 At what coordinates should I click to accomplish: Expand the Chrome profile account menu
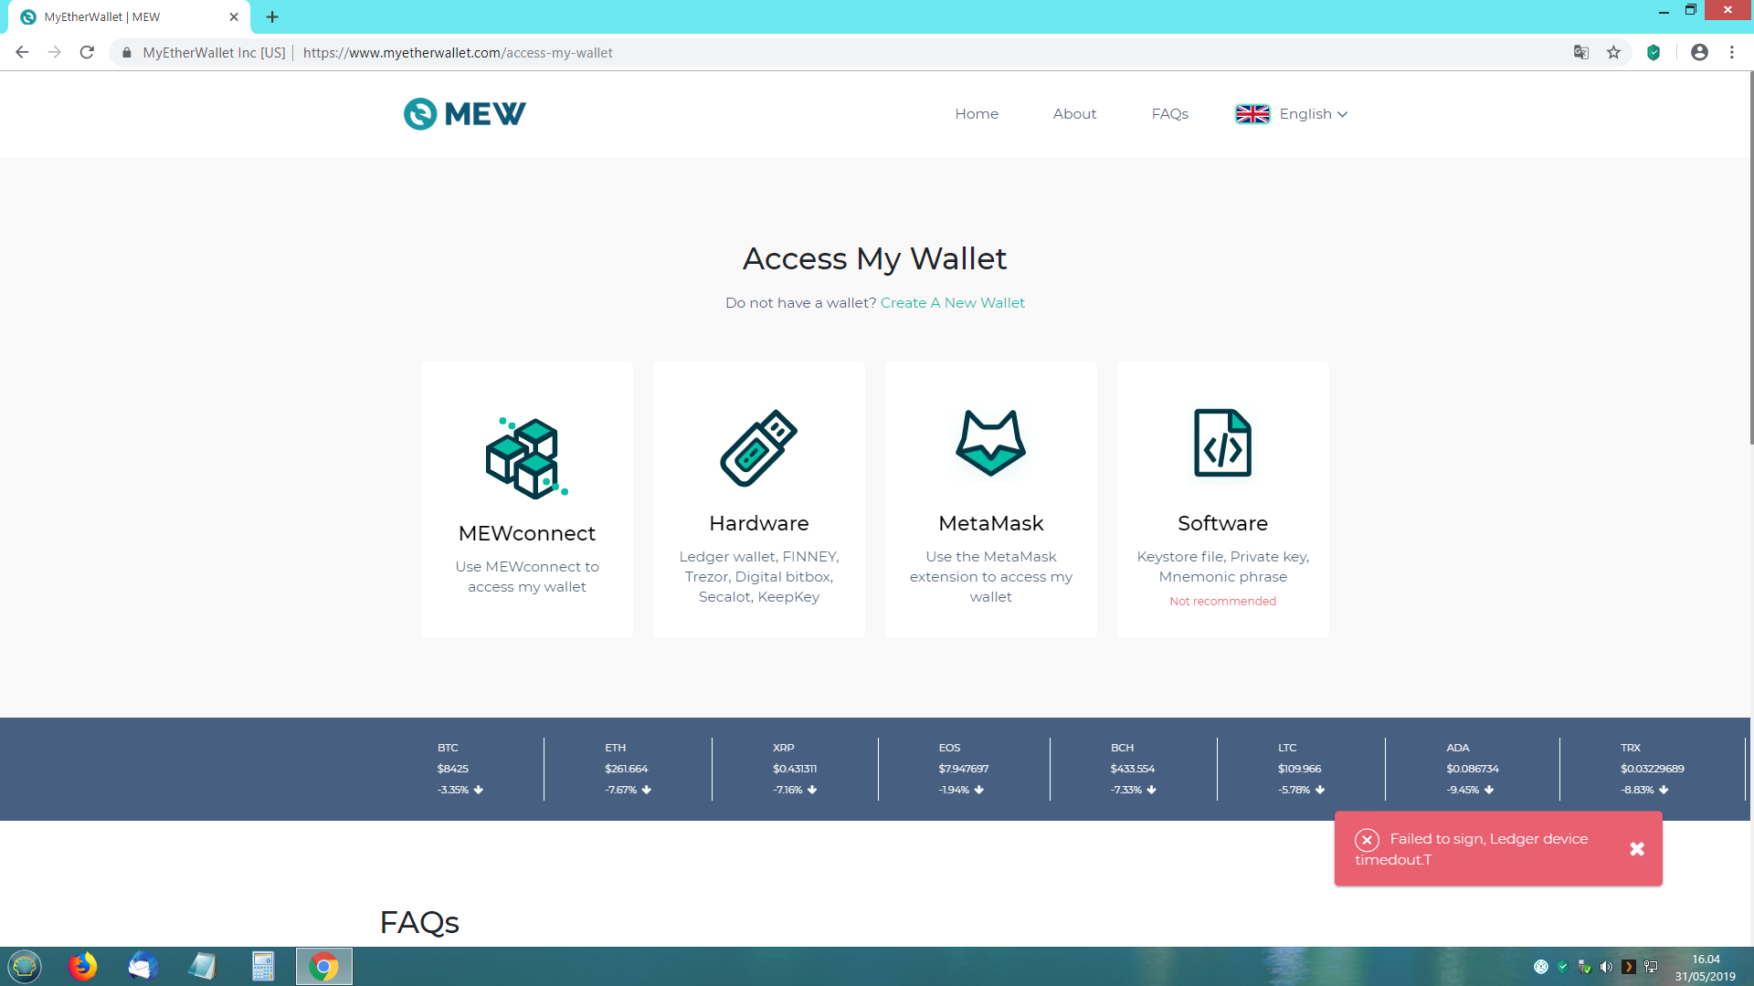(x=1700, y=52)
